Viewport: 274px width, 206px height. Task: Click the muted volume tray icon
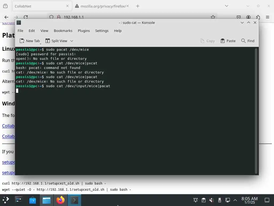pos(212,200)
